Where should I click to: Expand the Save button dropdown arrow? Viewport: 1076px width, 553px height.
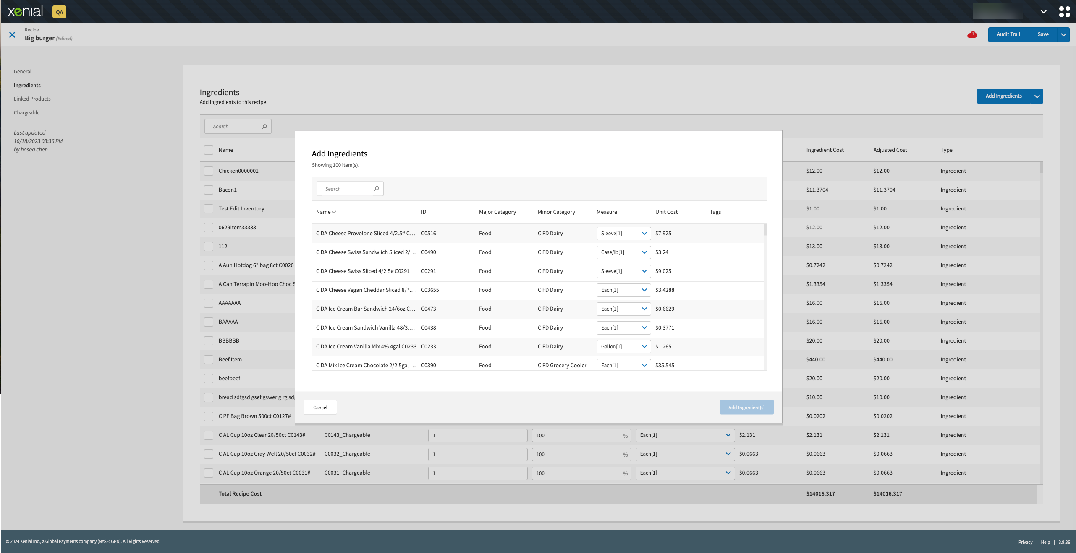point(1063,34)
